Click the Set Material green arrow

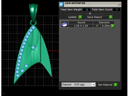coord(116,85)
